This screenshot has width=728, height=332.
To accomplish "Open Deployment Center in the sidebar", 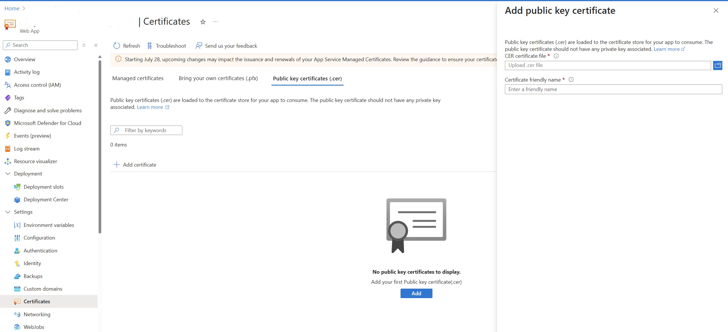I will tap(46, 199).
